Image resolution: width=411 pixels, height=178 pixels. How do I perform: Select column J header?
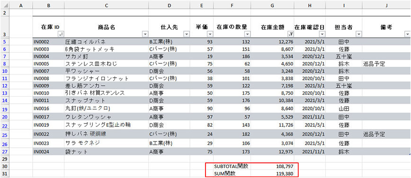pyautogui.click(x=386, y=5)
